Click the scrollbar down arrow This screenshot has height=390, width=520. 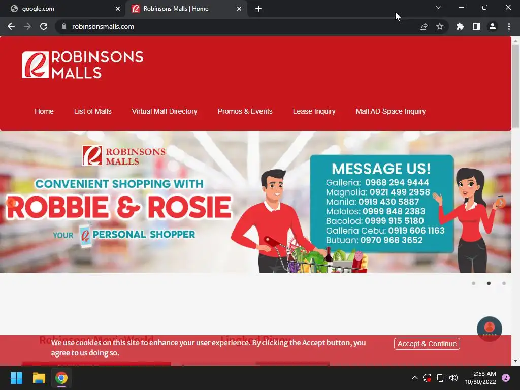click(515, 361)
